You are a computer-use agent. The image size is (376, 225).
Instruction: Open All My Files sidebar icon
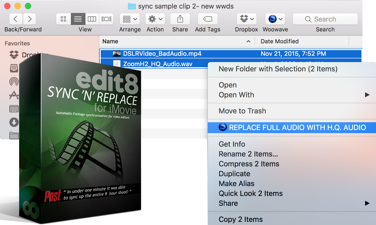pos(14,68)
